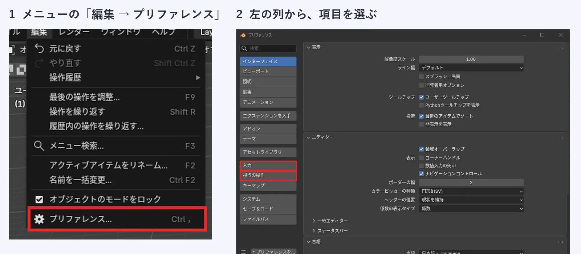581x254 pixels.
Task: Disable the ナビゲーションコントロール checkbox
Action: point(421,174)
